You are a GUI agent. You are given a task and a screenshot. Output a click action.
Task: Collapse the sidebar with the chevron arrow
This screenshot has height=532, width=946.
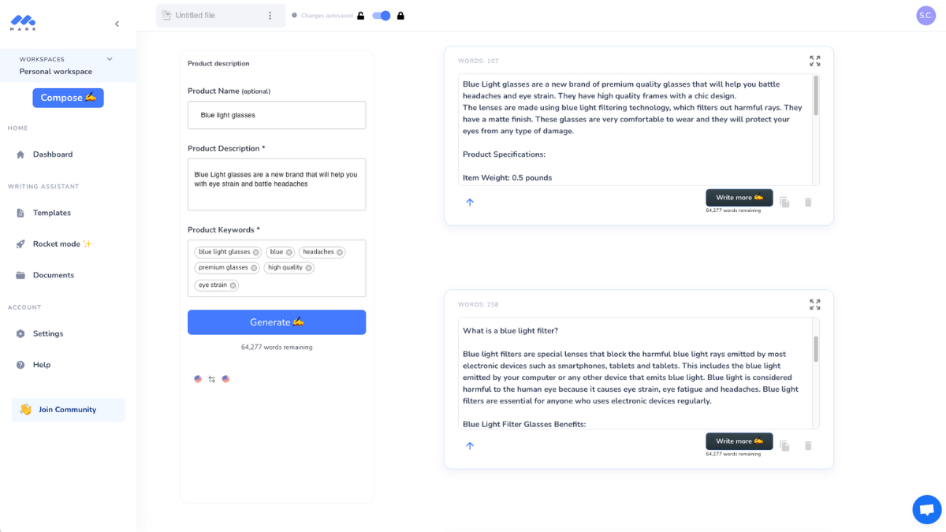point(117,24)
